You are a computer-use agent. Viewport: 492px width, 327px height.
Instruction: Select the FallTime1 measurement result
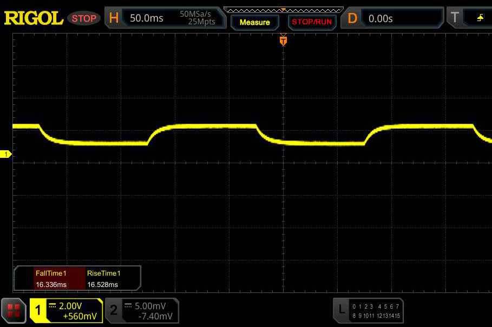click(51, 279)
